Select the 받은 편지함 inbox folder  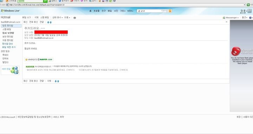[x=11, y=26]
